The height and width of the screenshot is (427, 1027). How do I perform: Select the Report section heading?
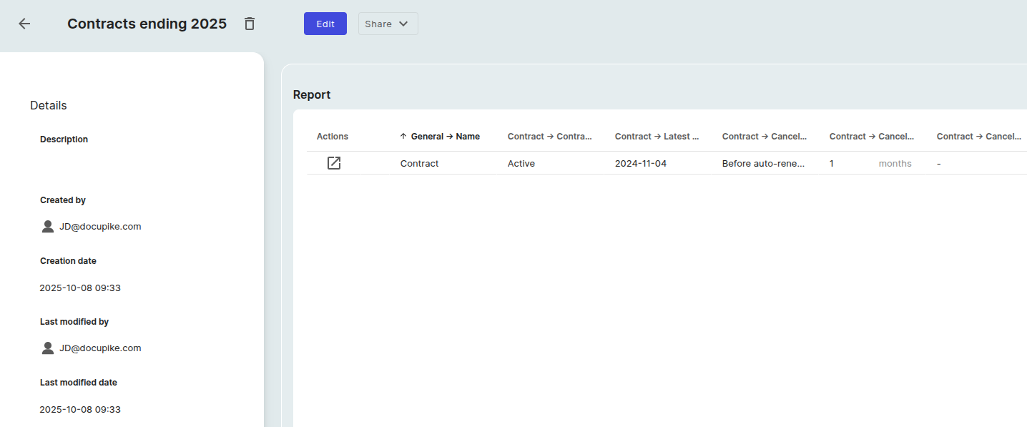coord(311,94)
